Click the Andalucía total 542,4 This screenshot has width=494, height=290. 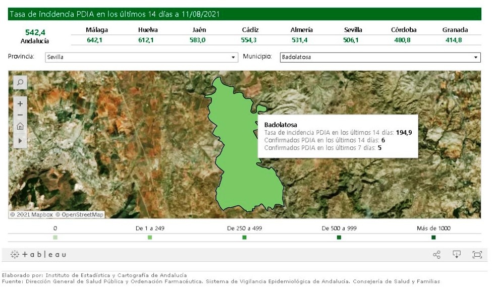pyautogui.click(x=35, y=32)
